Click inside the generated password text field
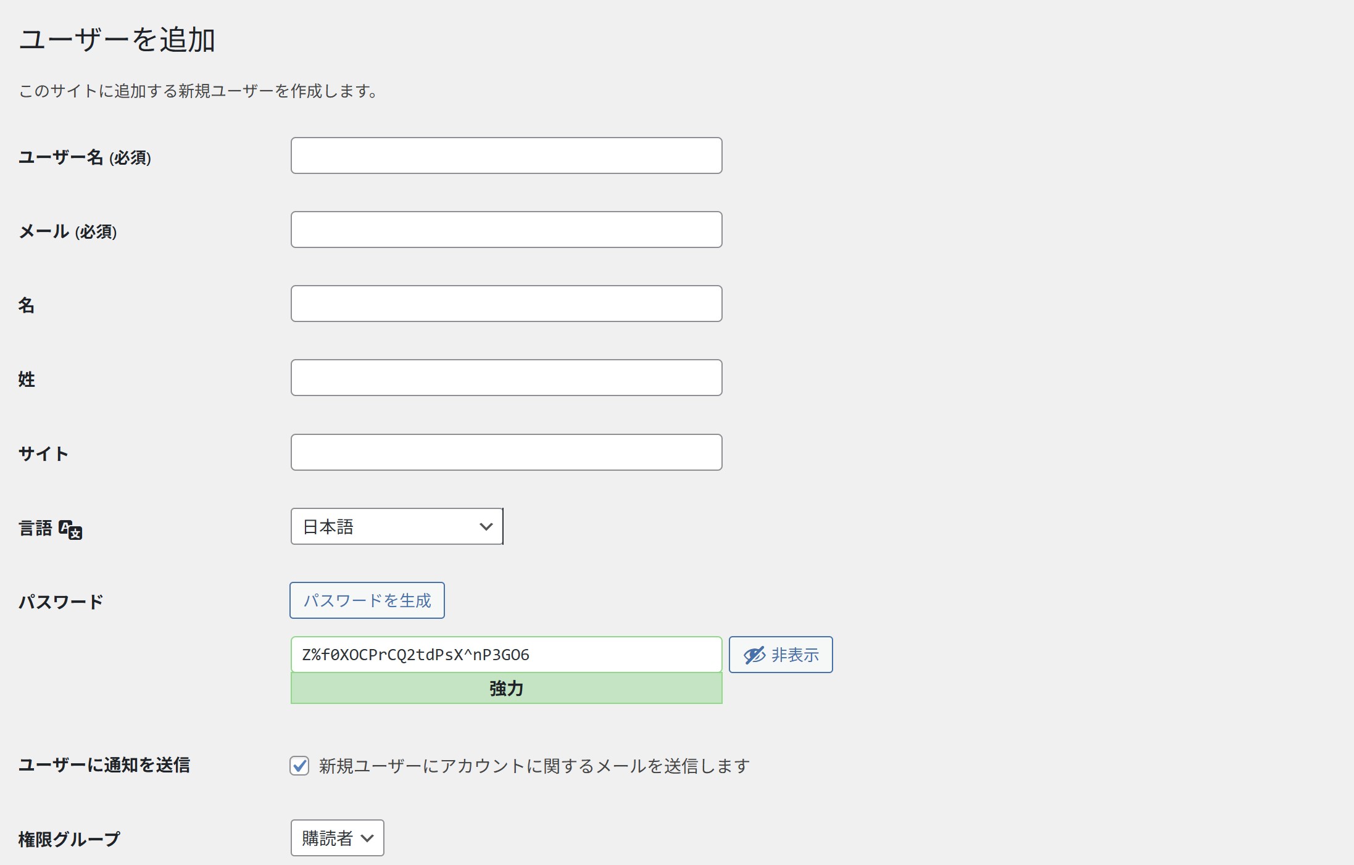This screenshot has width=1354, height=865. pyautogui.click(x=506, y=655)
